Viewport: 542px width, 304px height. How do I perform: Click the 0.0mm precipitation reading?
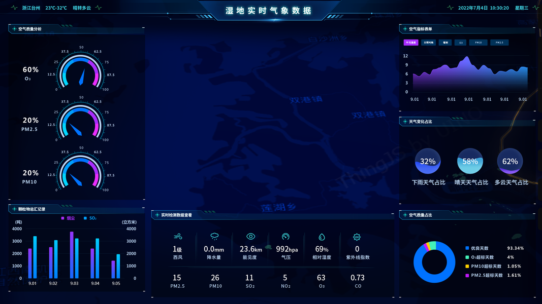(214, 249)
